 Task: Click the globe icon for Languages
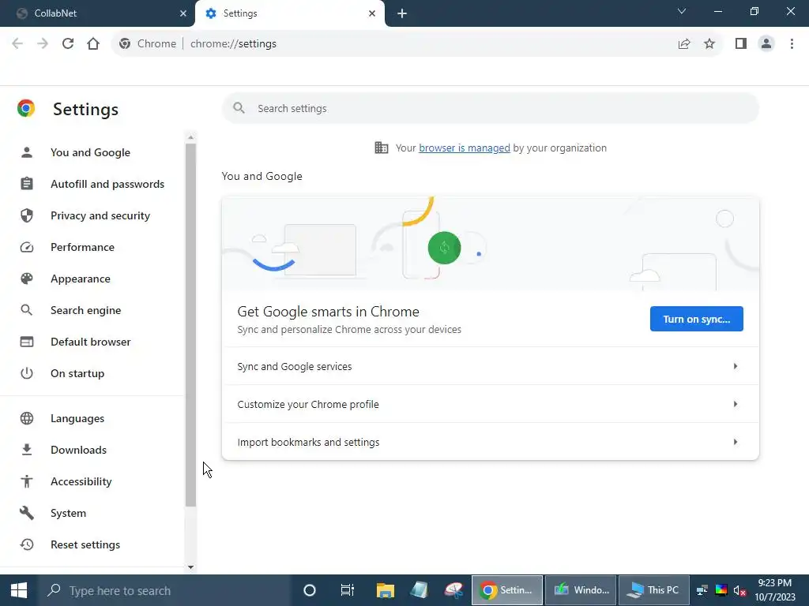point(27,418)
